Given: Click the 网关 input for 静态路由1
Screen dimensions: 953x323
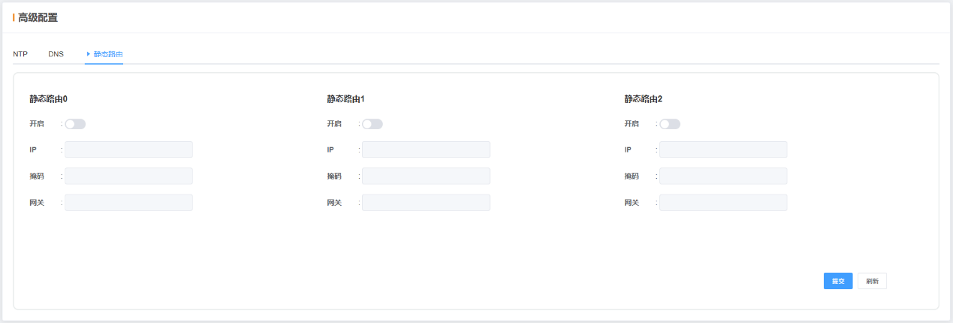Looking at the screenshot, I should click(x=426, y=203).
